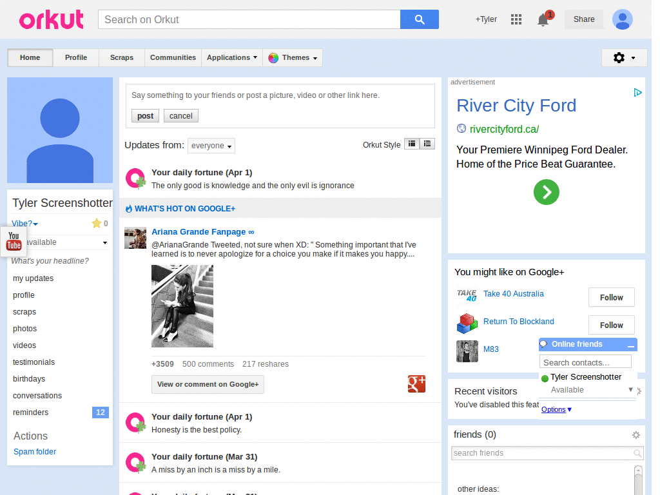Image resolution: width=660 pixels, height=495 pixels.
Task: Click the M83 profile picture
Action: coord(467,351)
